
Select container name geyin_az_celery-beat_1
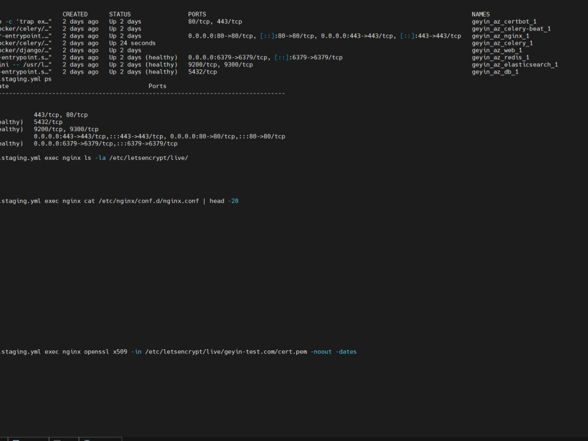pyautogui.click(x=511, y=28)
